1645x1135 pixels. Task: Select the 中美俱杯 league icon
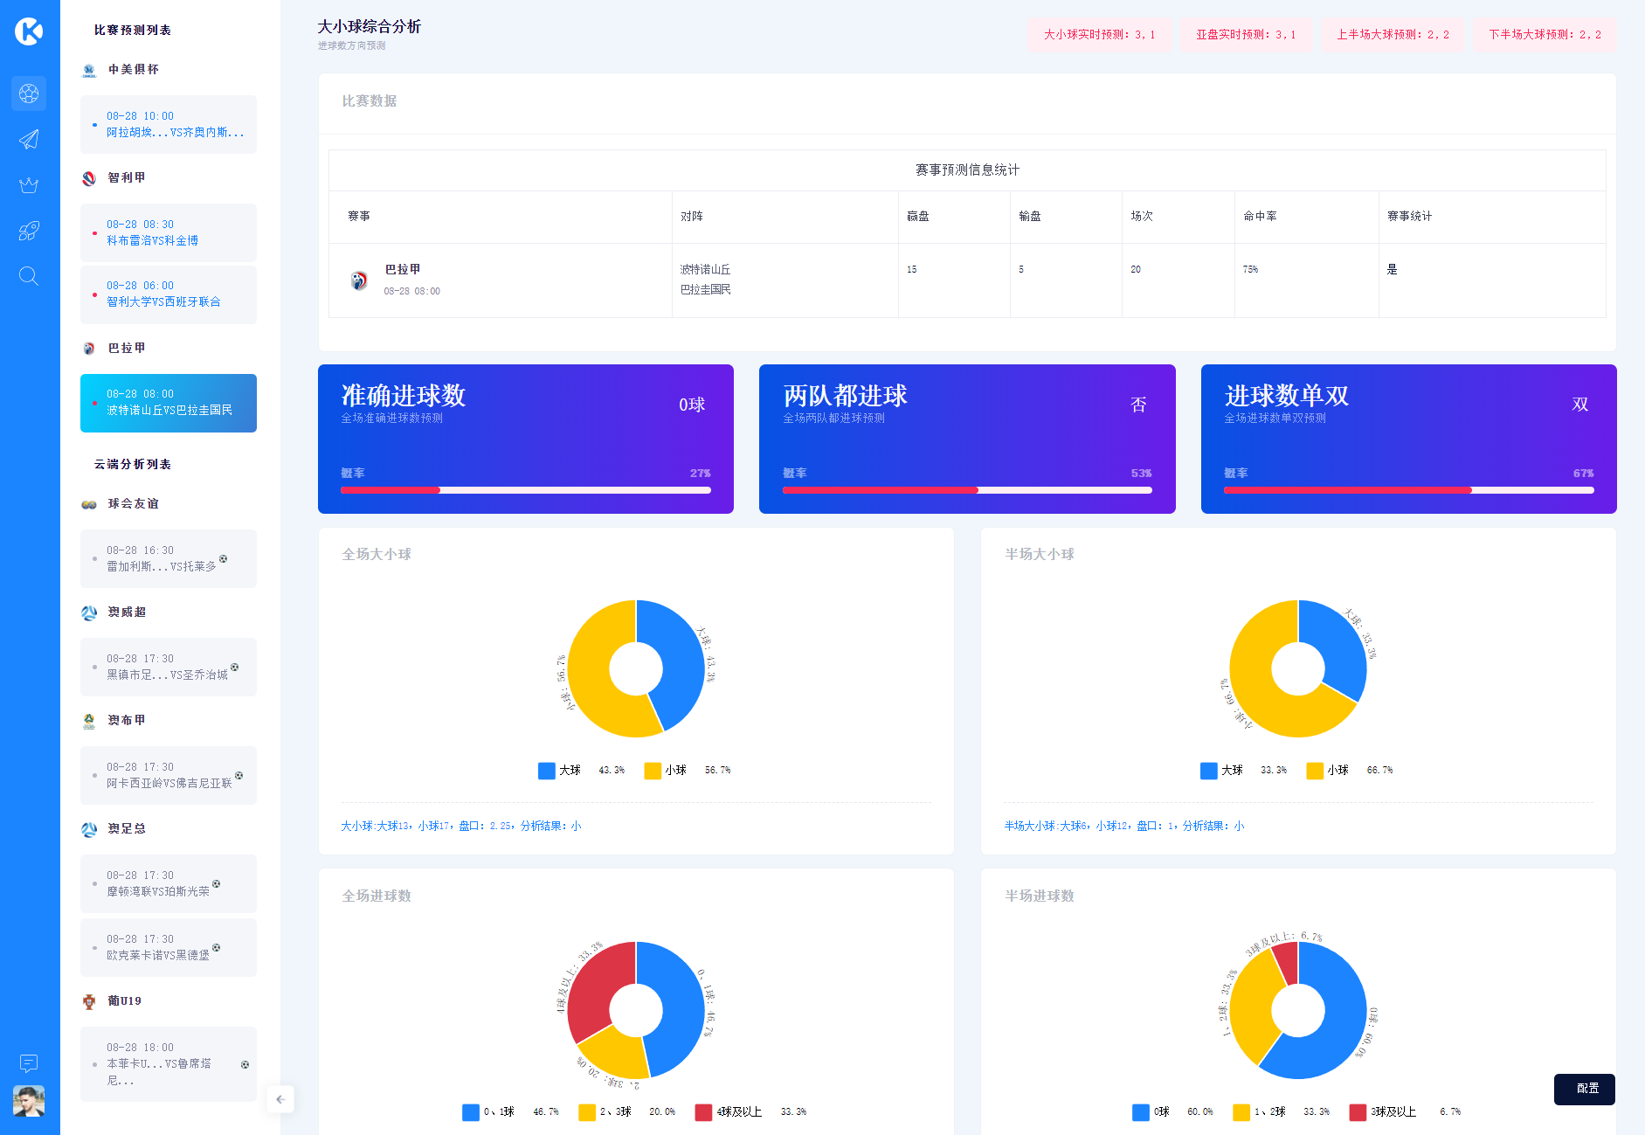coord(89,70)
